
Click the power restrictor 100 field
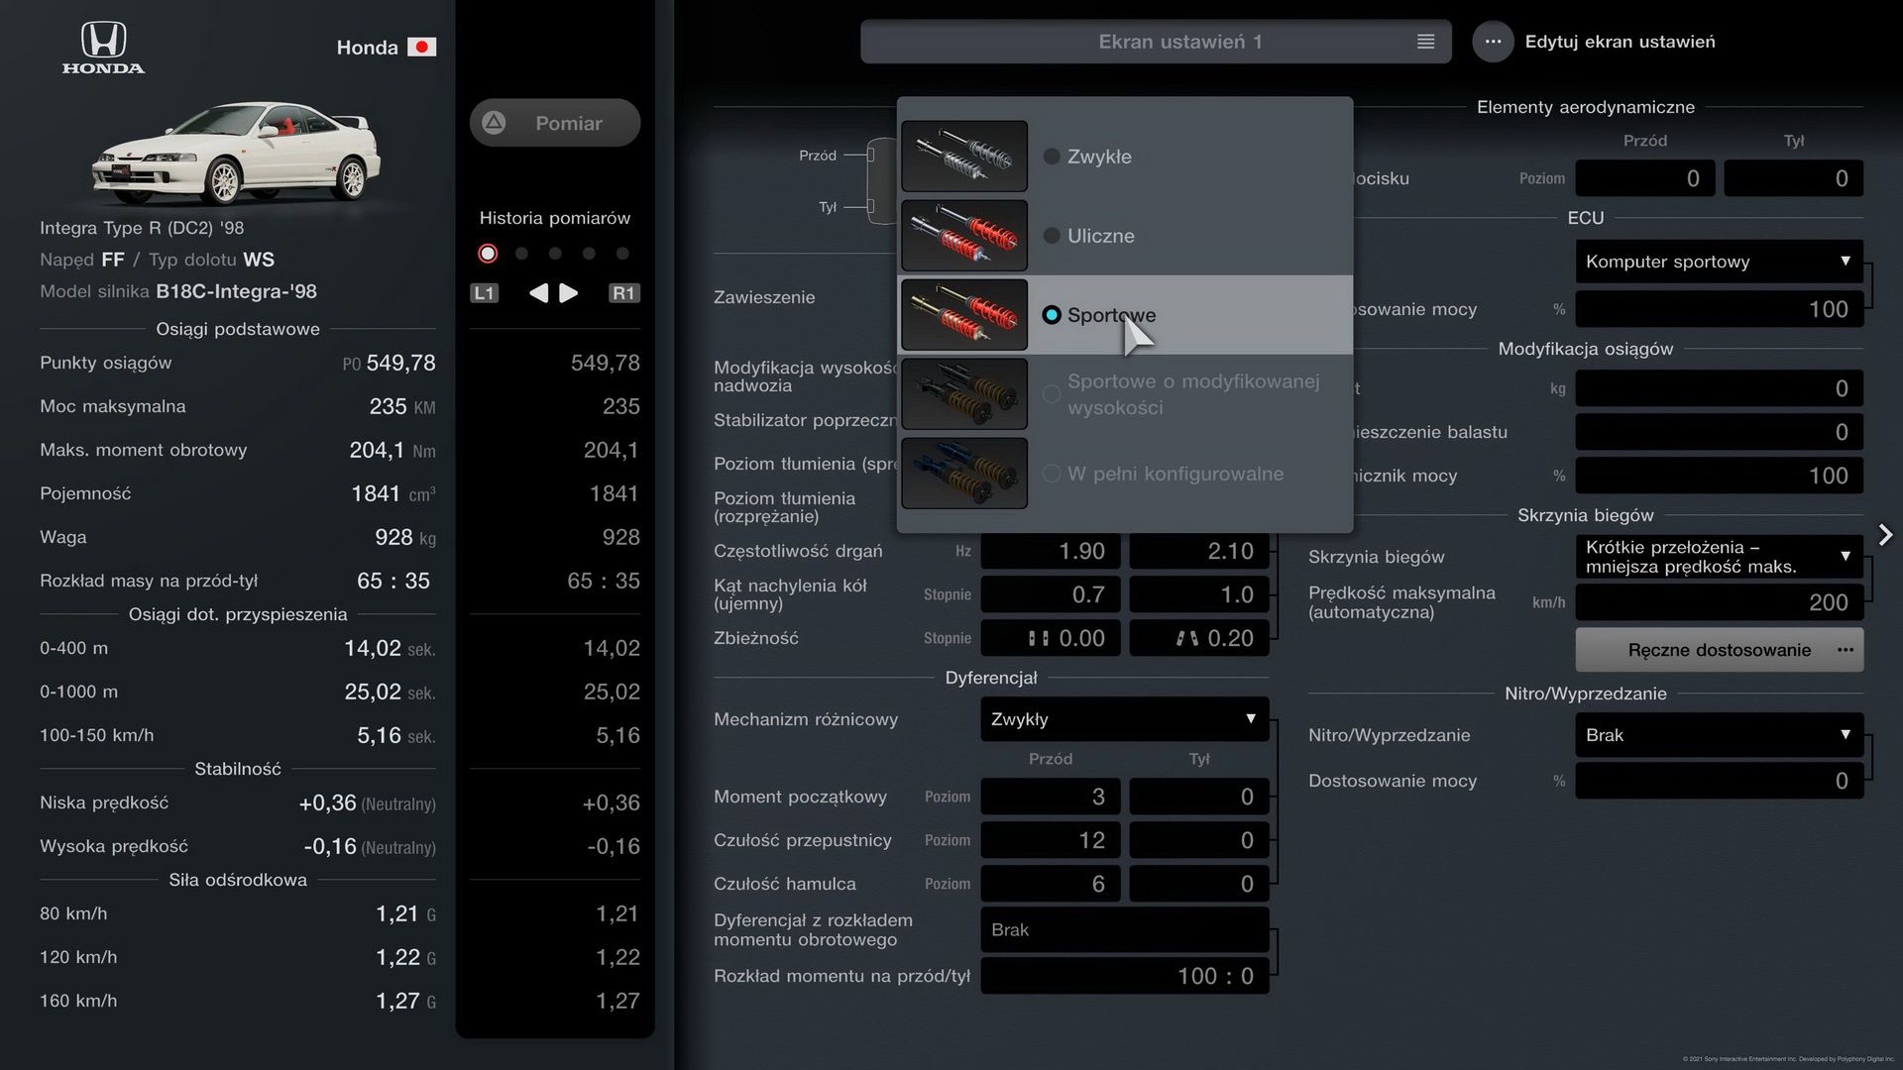[1719, 476]
